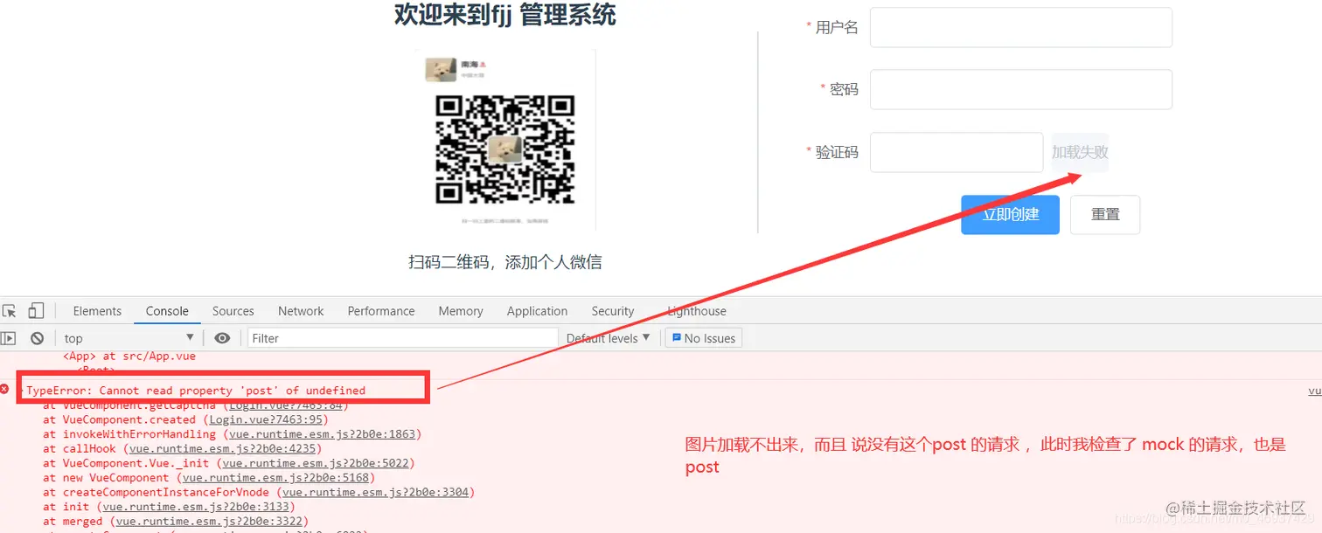Screen dimensions: 1322x533
Task: Switch to the Lighthouse tab
Action: pos(697,311)
